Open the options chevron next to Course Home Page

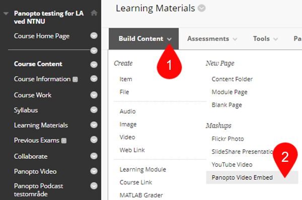[94, 36]
